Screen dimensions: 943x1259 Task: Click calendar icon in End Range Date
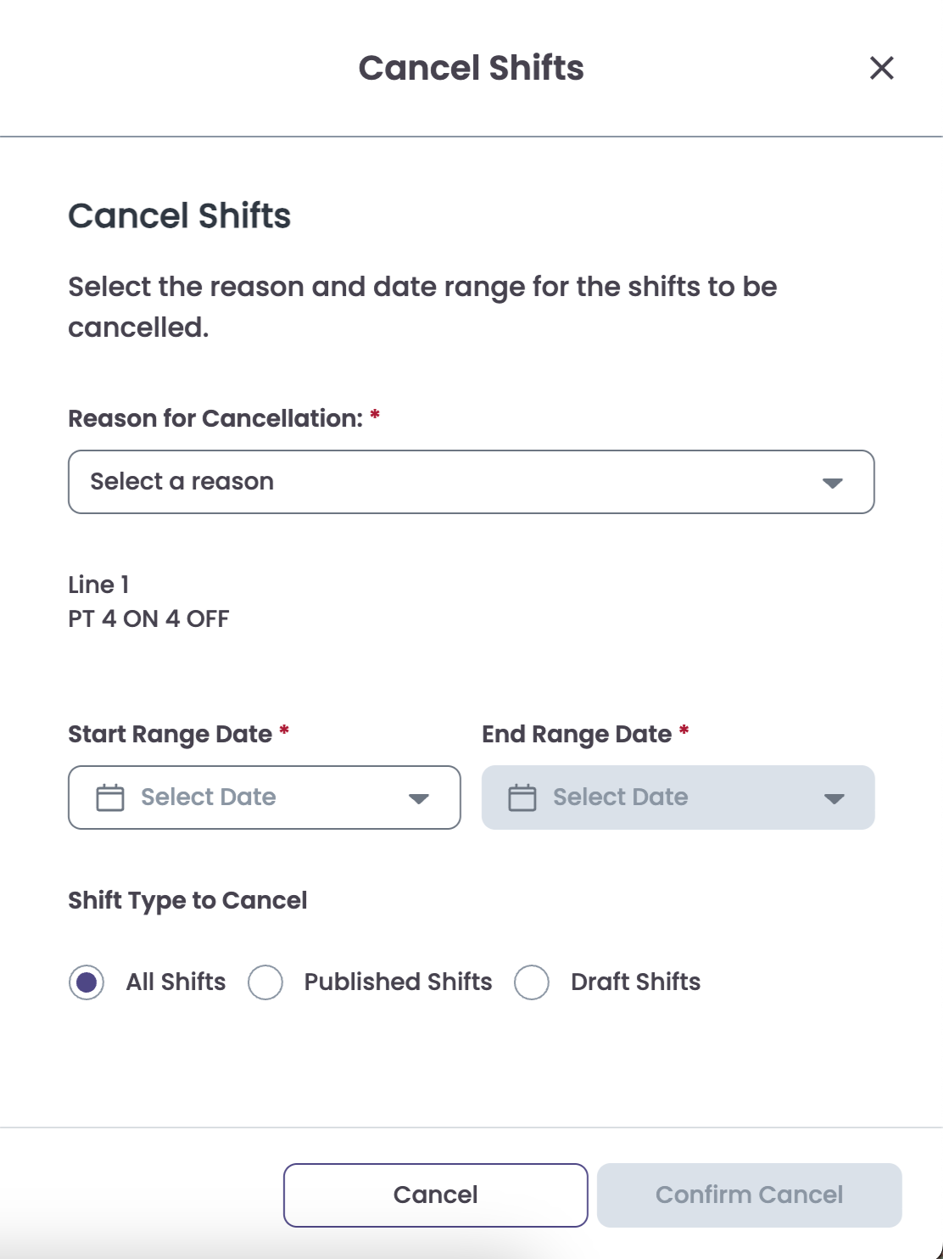(522, 797)
